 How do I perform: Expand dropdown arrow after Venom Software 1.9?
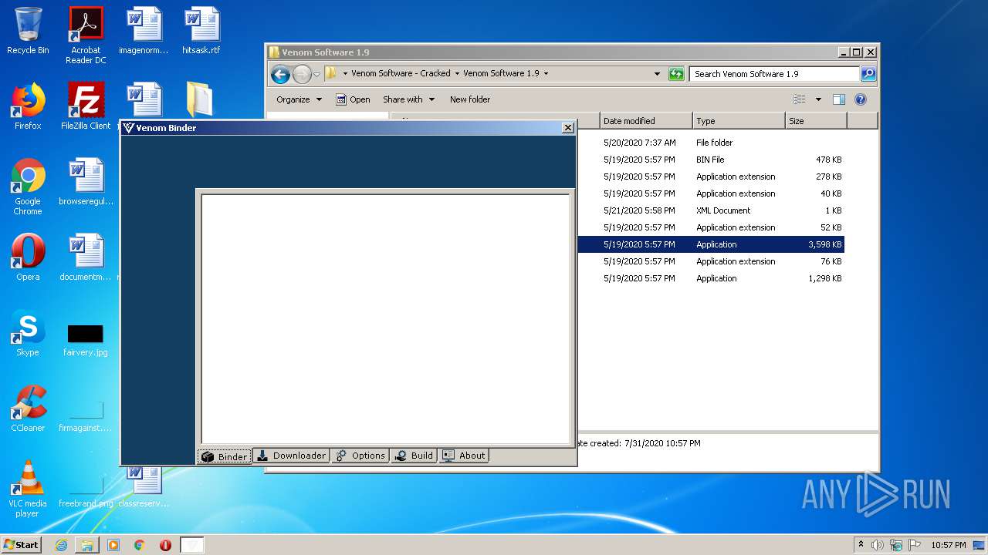pyautogui.click(x=546, y=74)
